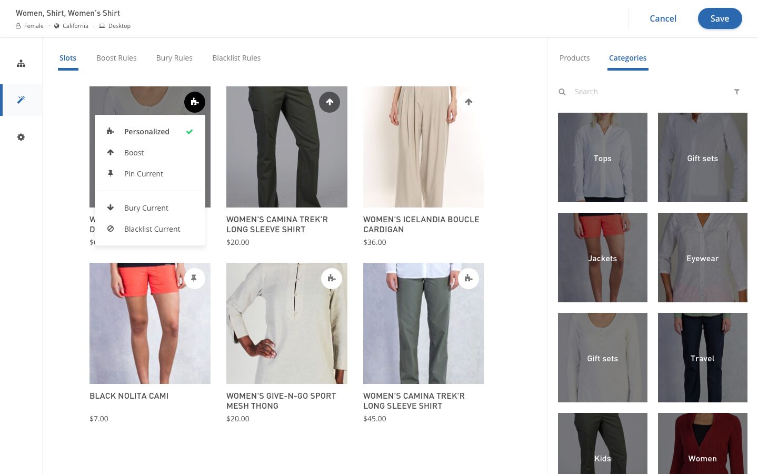
Task: Click boost arrow on Camina Trek'r $20.00 card
Action: click(330, 102)
